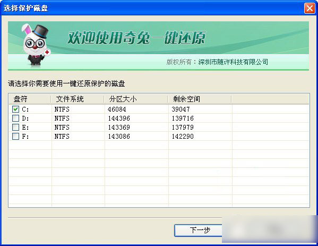Select the D: drive label

25,118
